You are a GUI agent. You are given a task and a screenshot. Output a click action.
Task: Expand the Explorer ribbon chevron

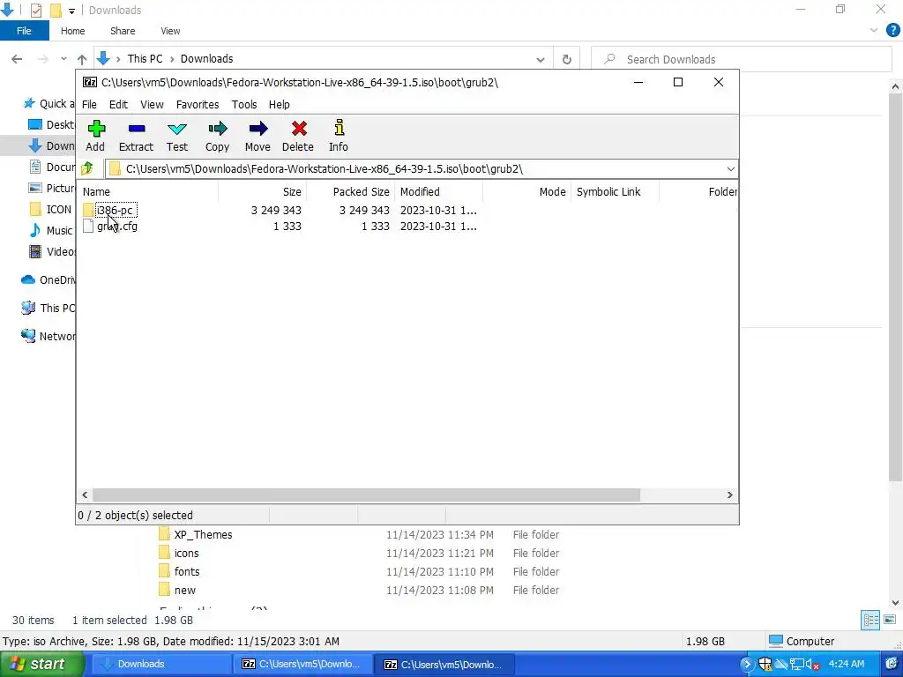pyautogui.click(x=874, y=31)
